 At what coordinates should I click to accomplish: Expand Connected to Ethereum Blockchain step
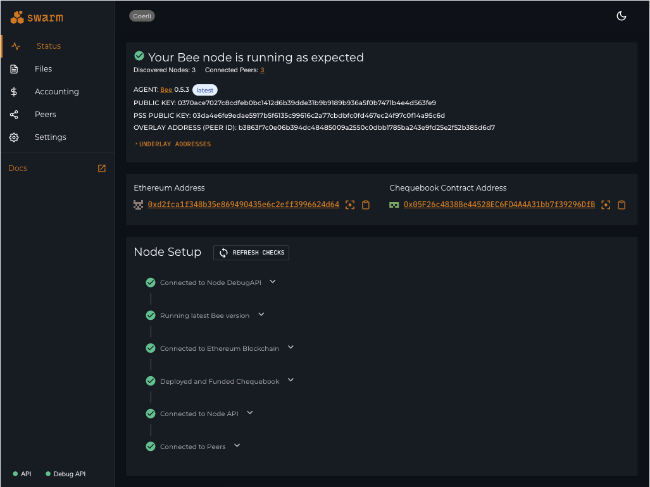(291, 348)
